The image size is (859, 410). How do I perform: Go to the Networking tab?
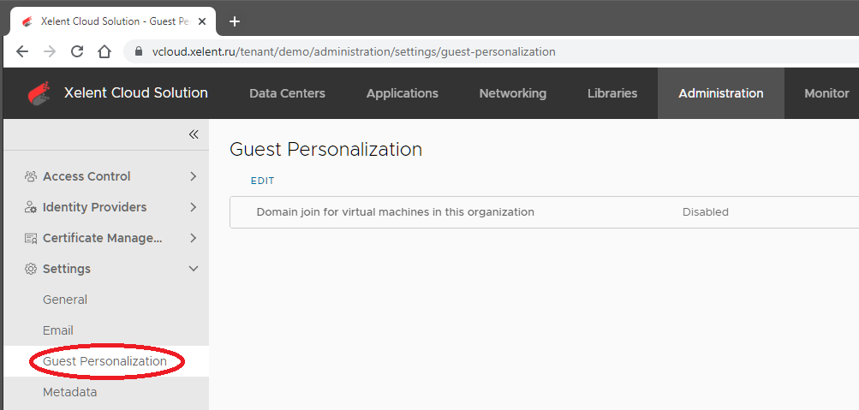(x=513, y=93)
